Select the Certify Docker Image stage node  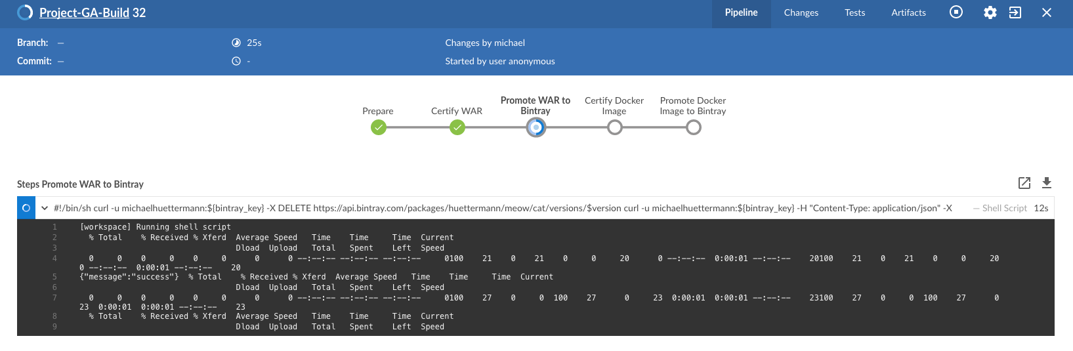[614, 127]
